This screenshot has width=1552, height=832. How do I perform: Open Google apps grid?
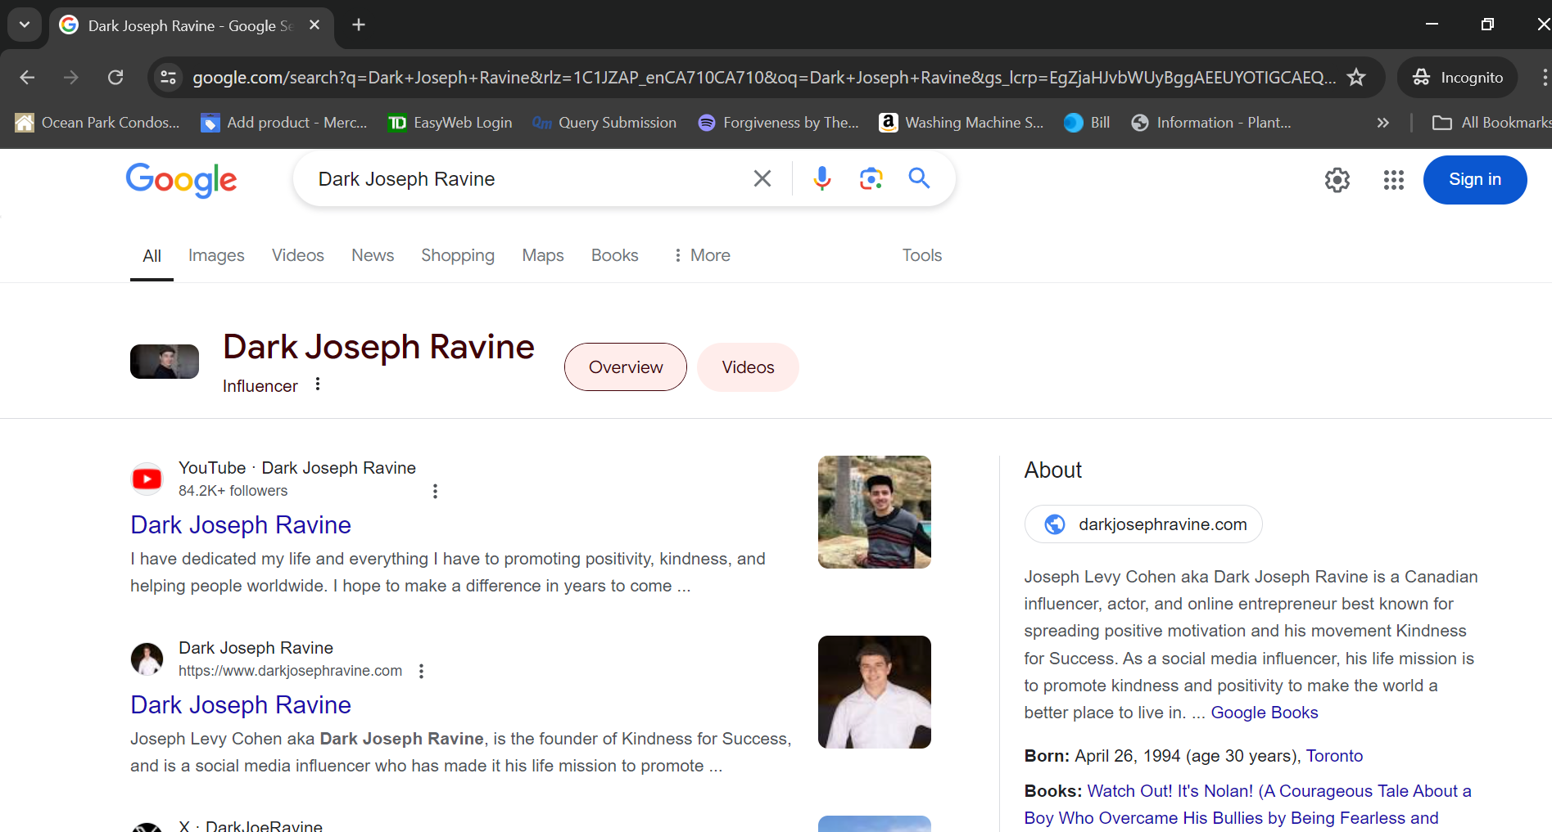[1394, 180]
